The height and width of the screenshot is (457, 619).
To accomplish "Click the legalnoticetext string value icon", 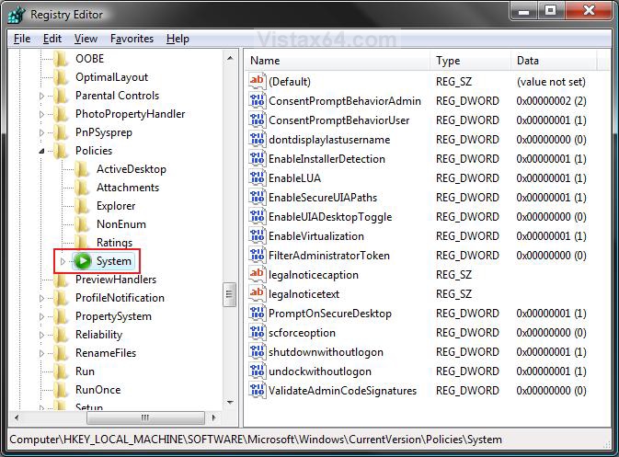I will [258, 293].
